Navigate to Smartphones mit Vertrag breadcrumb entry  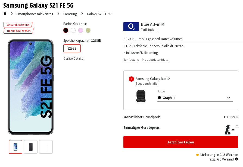[x=35, y=14]
